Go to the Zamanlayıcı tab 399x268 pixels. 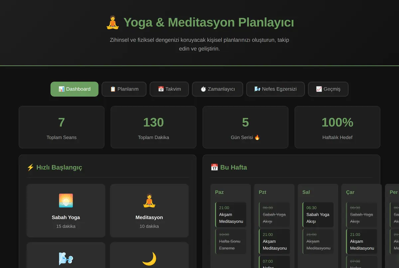(217, 89)
